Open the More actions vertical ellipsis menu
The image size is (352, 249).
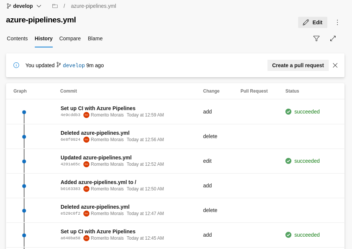(x=337, y=22)
